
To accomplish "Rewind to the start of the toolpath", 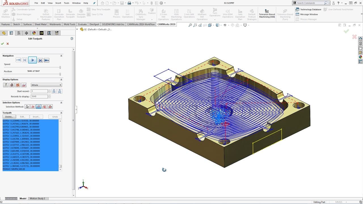I will click(x=18, y=60).
